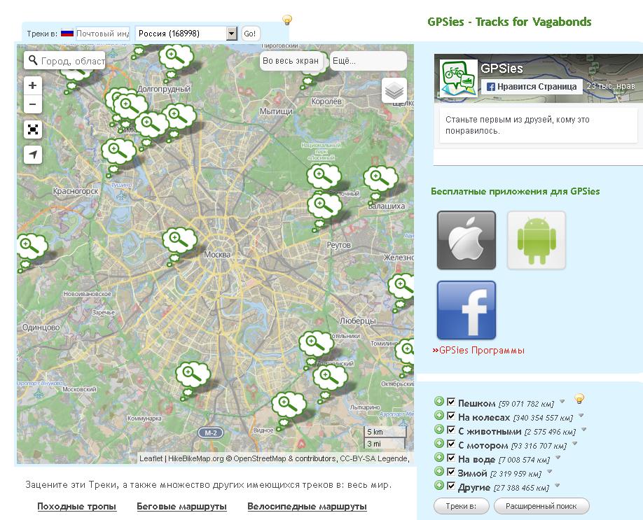Click the search magnifier in map search box
The image size is (643, 520).
pyautogui.click(x=33, y=61)
